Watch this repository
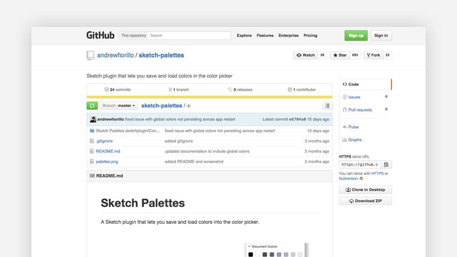The height and width of the screenshot is (257, 457). click(x=306, y=55)
